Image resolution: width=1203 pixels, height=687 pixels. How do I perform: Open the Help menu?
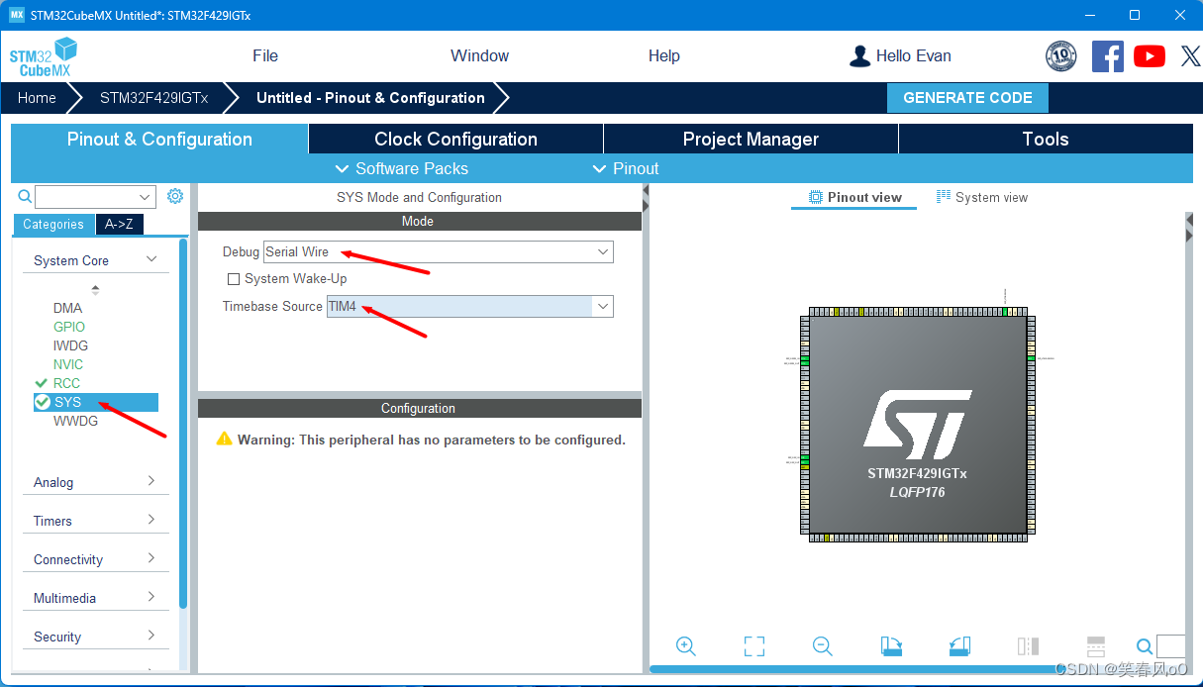coord(663,56)
